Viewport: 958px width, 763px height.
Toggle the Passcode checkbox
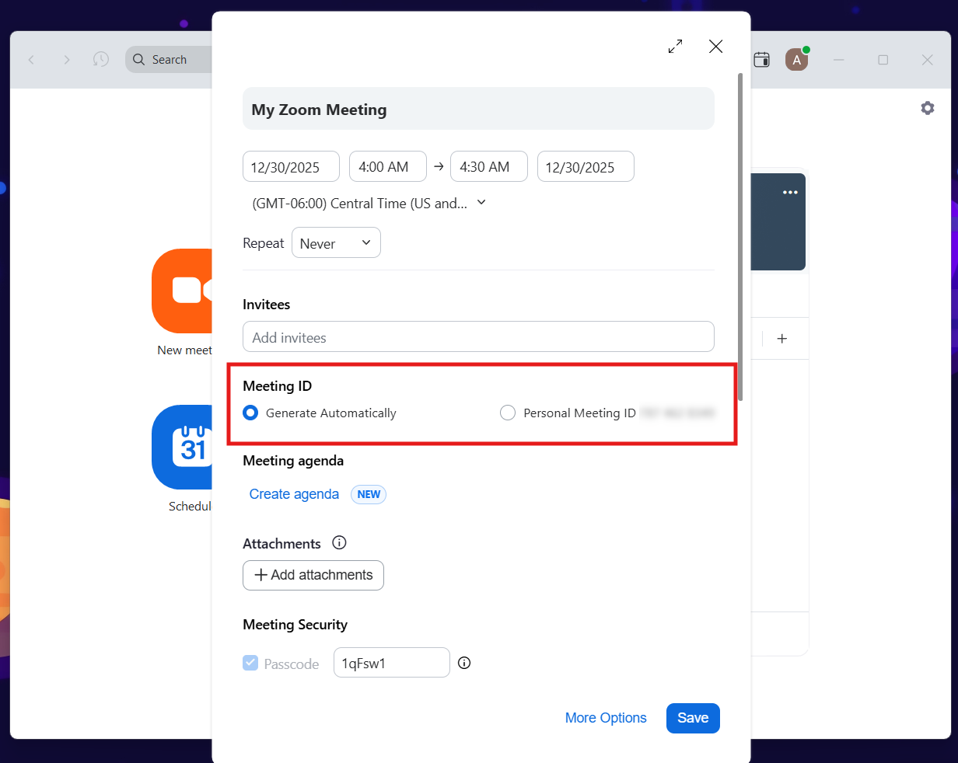click(x=250, y=663)
